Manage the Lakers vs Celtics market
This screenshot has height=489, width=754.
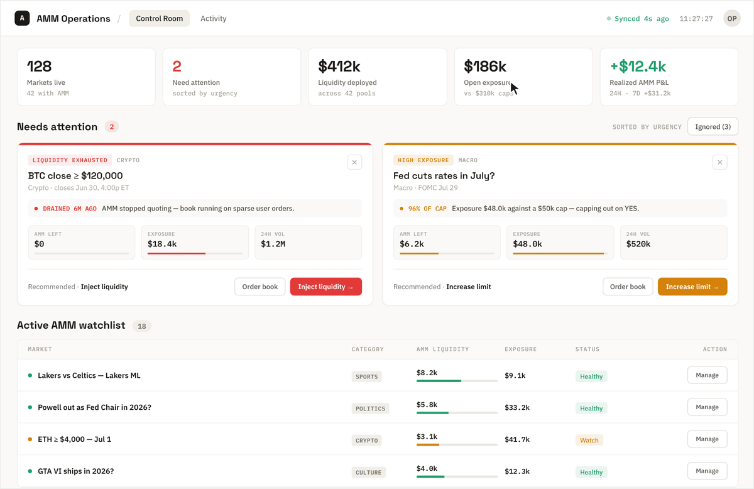click(x=708, y=375)
